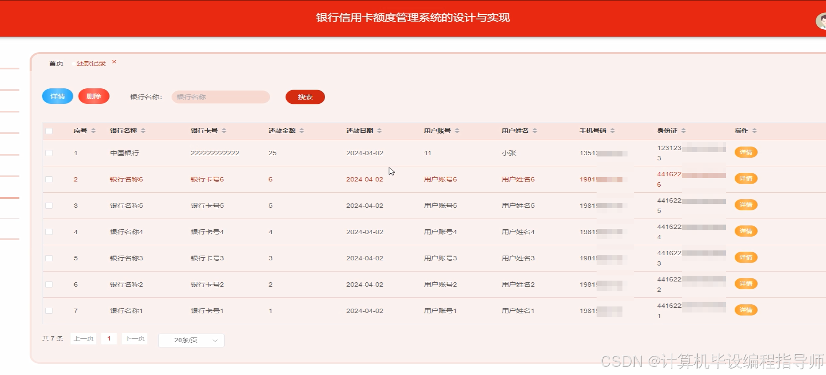Viewport: 826px width, 375px height.
Task: Click user name 小张
Action: tap(509, 153)
